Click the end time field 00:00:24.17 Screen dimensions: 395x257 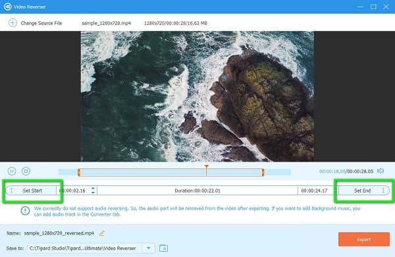[315, 191]
